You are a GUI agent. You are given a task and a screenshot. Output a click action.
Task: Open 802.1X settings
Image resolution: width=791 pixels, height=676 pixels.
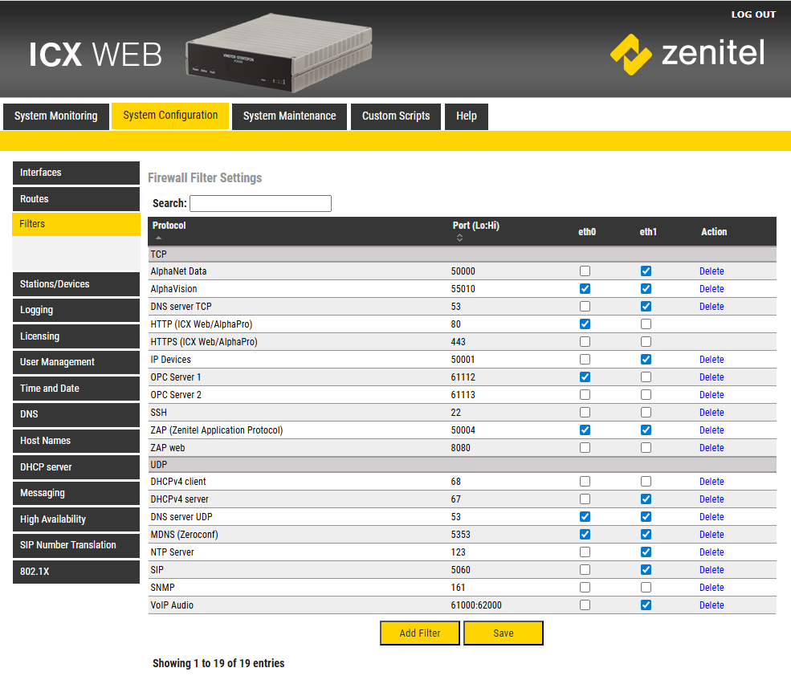click(76, 572)
